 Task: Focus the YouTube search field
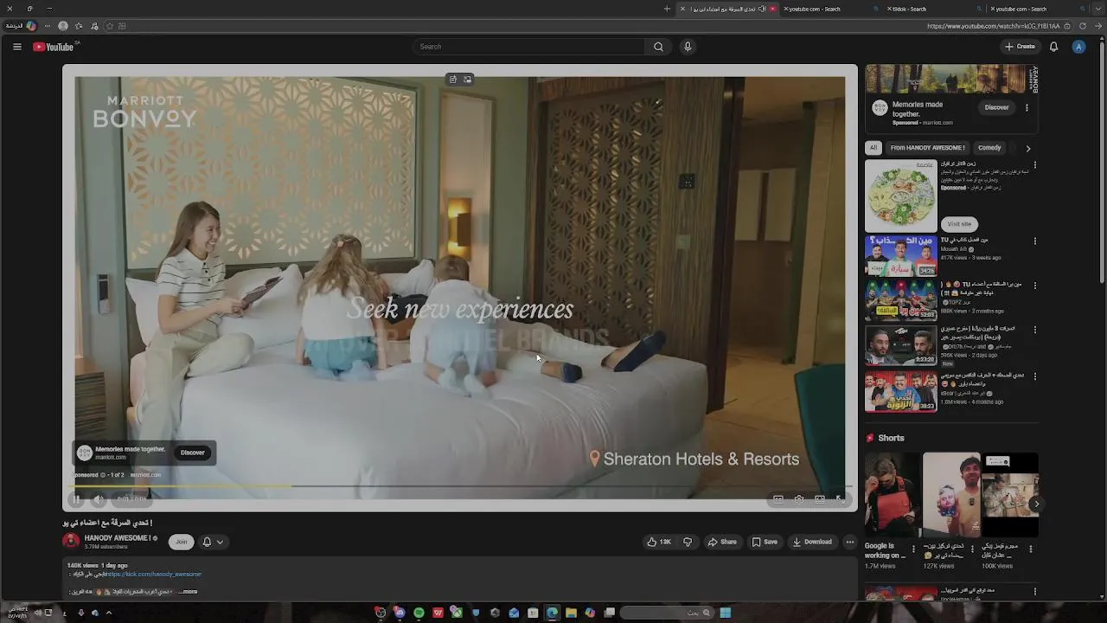point(529,47)
